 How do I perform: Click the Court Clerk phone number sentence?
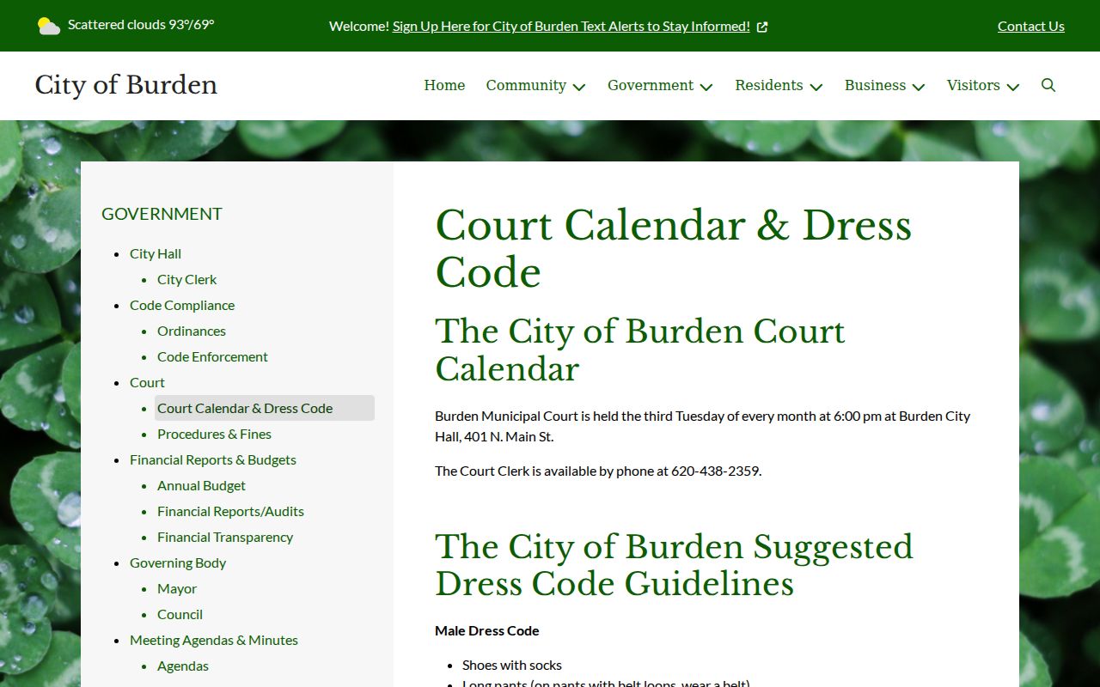click(x=598, y=471)
